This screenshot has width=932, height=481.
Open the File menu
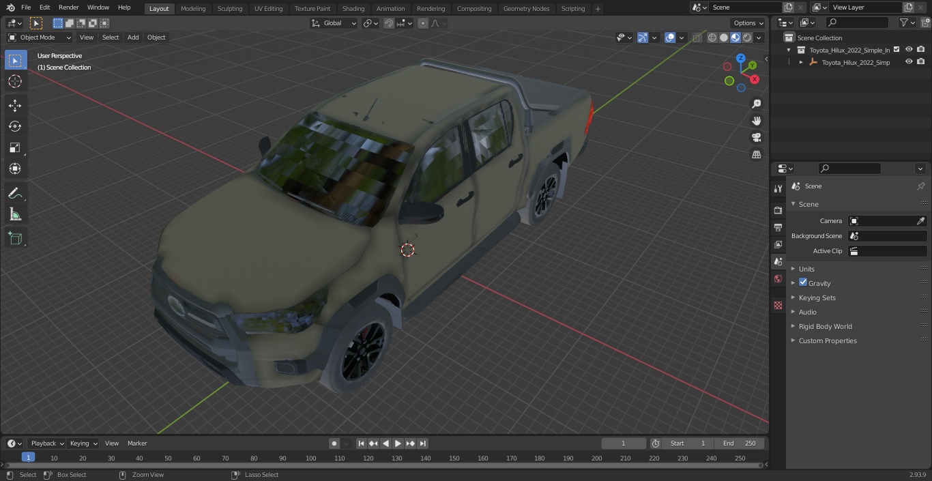click(x=25, y=8)
